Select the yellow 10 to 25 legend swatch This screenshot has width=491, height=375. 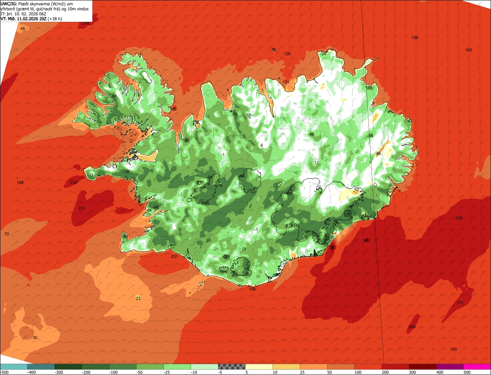(286, 367)
